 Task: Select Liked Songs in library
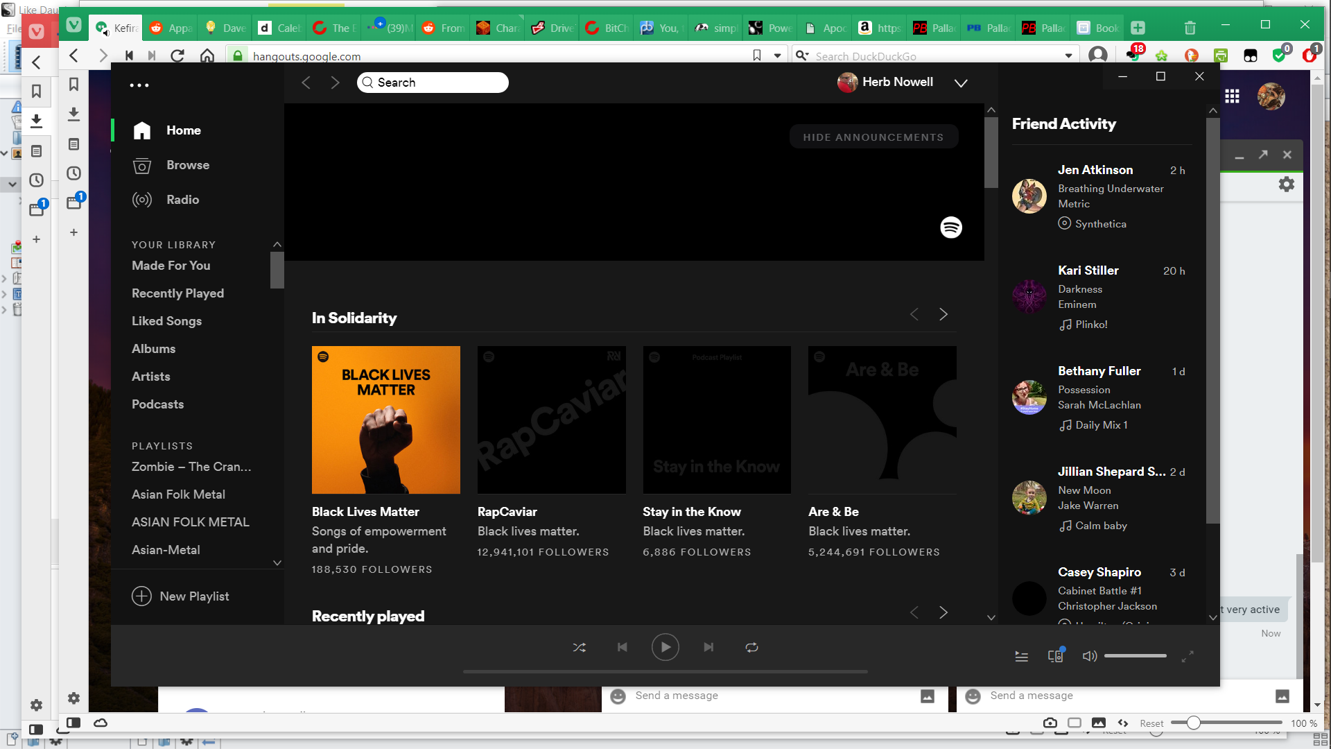click(166, 321)
